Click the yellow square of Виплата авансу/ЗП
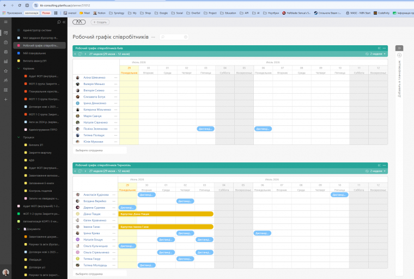The image size is (414, 279). [x=19, y=61]
